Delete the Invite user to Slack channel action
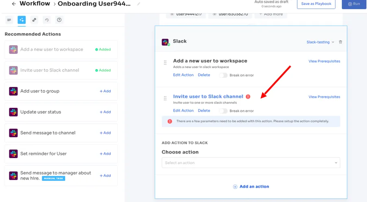Screen dimensions: 367x202 coord(204,111)
